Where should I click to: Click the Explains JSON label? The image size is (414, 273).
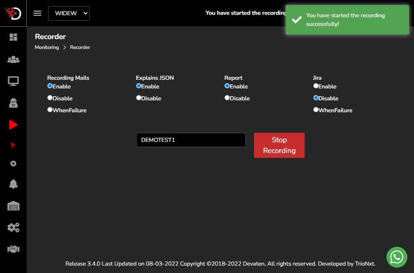coord(155,78)
